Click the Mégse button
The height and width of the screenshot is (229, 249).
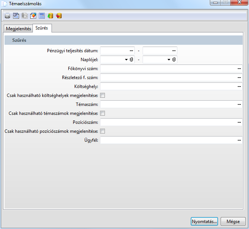click(233, 222)
